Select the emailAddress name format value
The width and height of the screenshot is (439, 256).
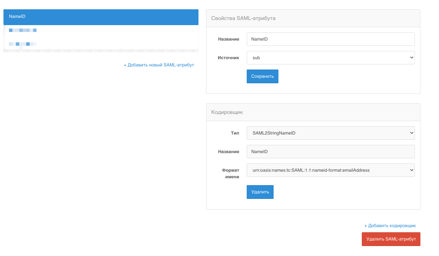[311, 170]
